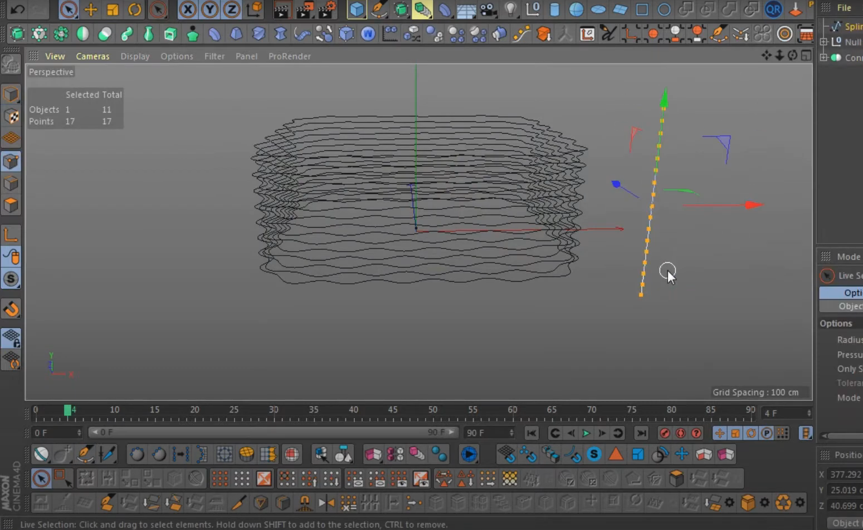Open the ProRender menu

289,56
